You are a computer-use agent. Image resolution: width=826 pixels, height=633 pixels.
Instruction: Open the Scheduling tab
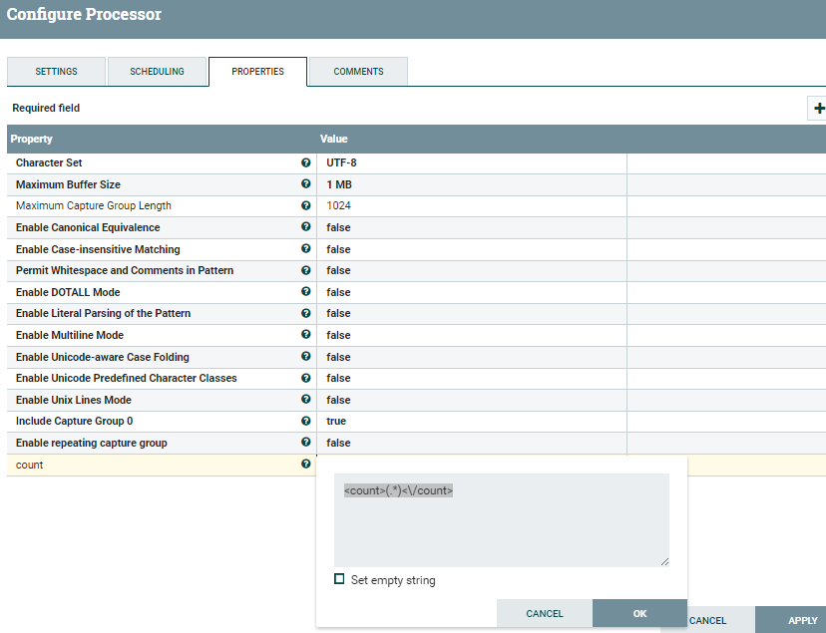157,72
